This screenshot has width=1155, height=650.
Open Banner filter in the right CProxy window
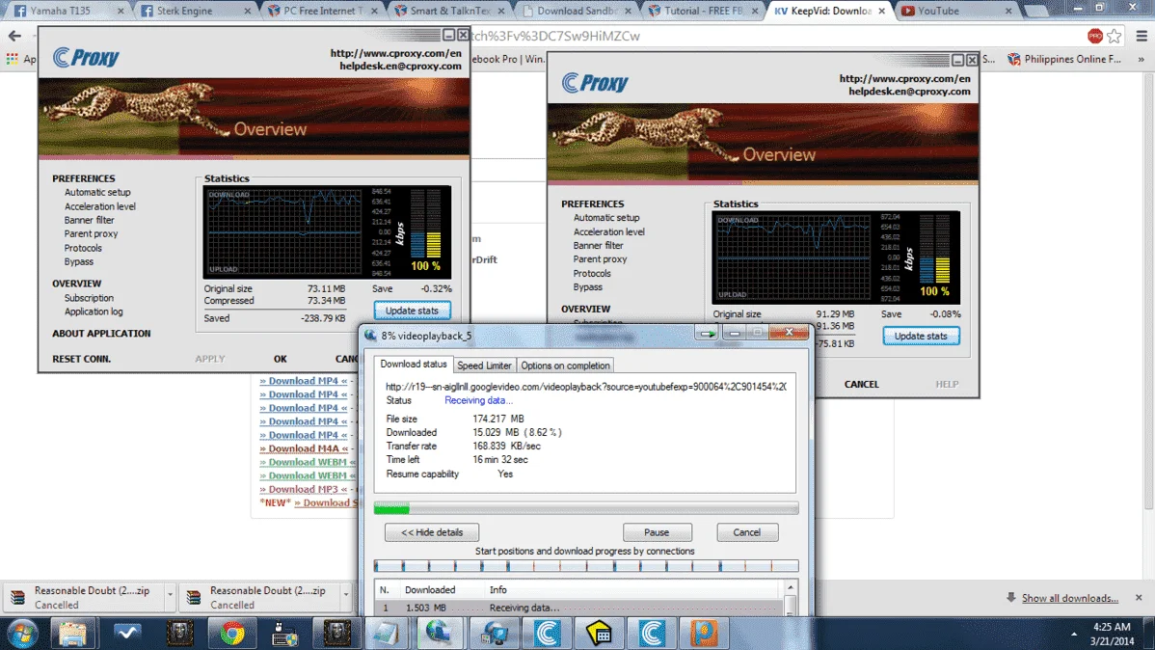click(598, 245)
